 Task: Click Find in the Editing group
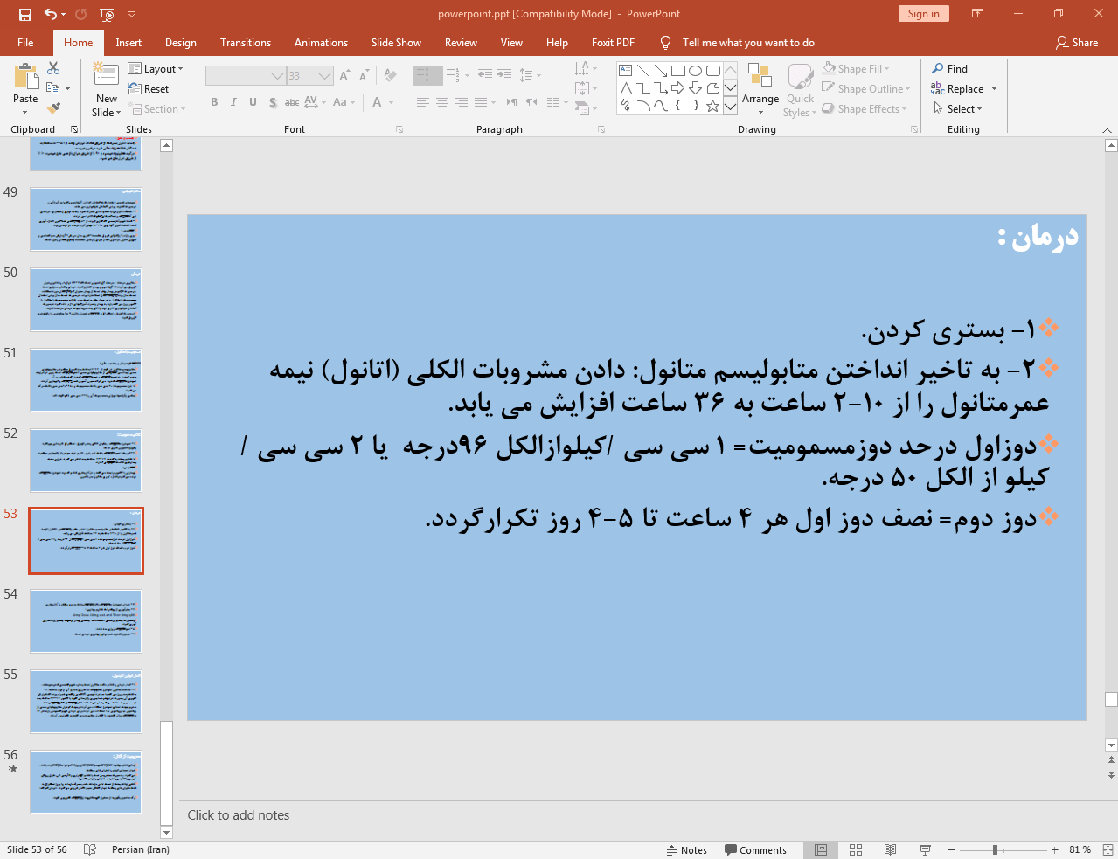pyautogui.click(x=950, y=69)
